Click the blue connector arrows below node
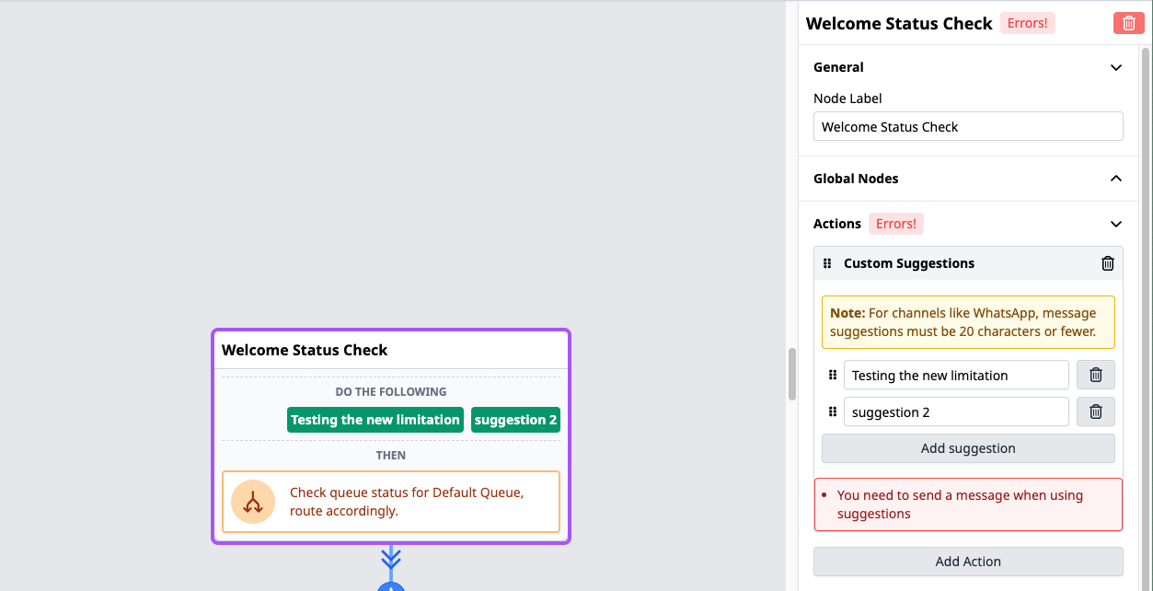1153x591 pixels. point(391,559)
